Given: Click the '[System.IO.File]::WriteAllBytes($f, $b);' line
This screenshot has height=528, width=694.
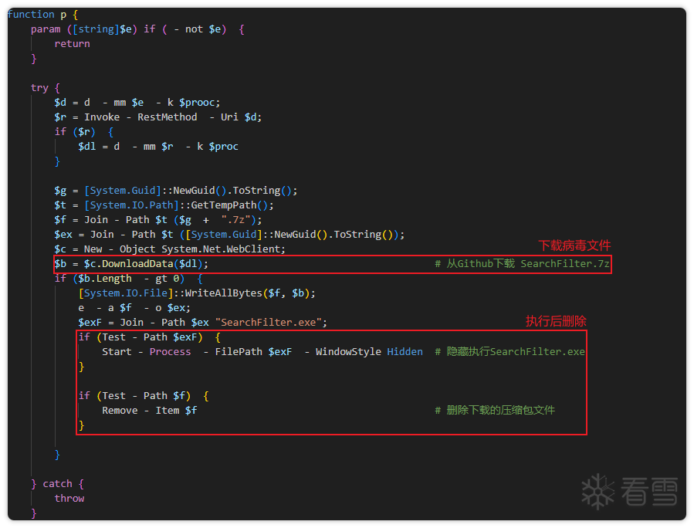Looking at the screenshot, I should point(197,293).
